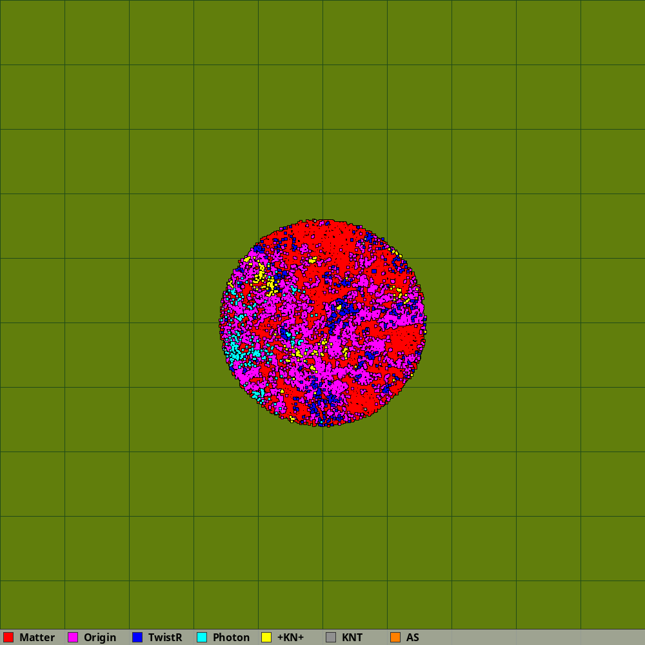Click the orange AS legend swatch
645x645 pixels.
(395, 637)
